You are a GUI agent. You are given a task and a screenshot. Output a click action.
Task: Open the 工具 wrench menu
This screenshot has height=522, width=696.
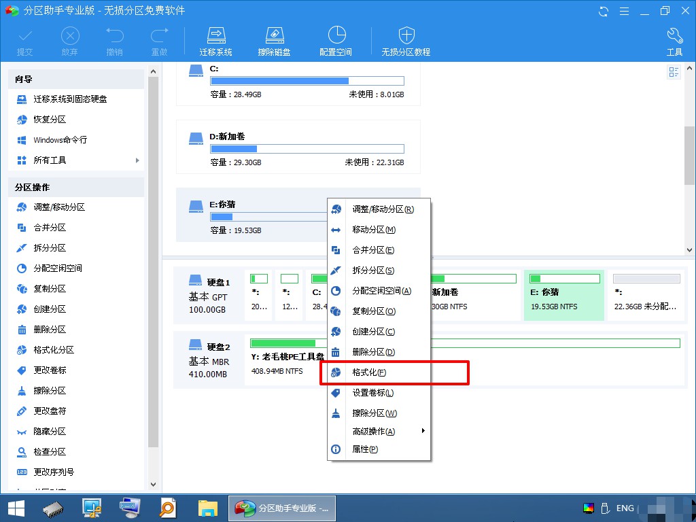coord(674,41)
